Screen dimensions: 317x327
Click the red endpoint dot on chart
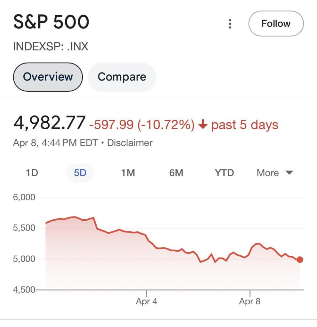[x=300, y=260]
